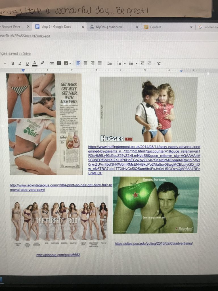Click the URL address bar text
The height and width of the screenshot is (291, 218).
(x=25, y=36)
